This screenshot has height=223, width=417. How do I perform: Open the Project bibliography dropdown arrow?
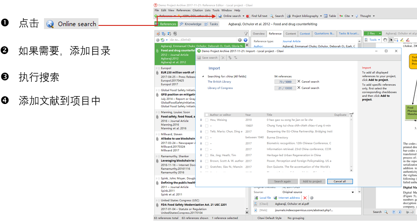[321, 16]
